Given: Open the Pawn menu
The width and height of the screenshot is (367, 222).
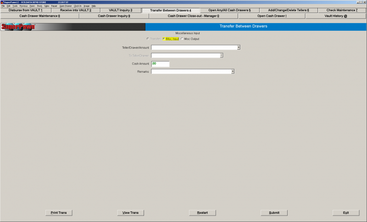Looking at the screenshot, I should point(32,6).
